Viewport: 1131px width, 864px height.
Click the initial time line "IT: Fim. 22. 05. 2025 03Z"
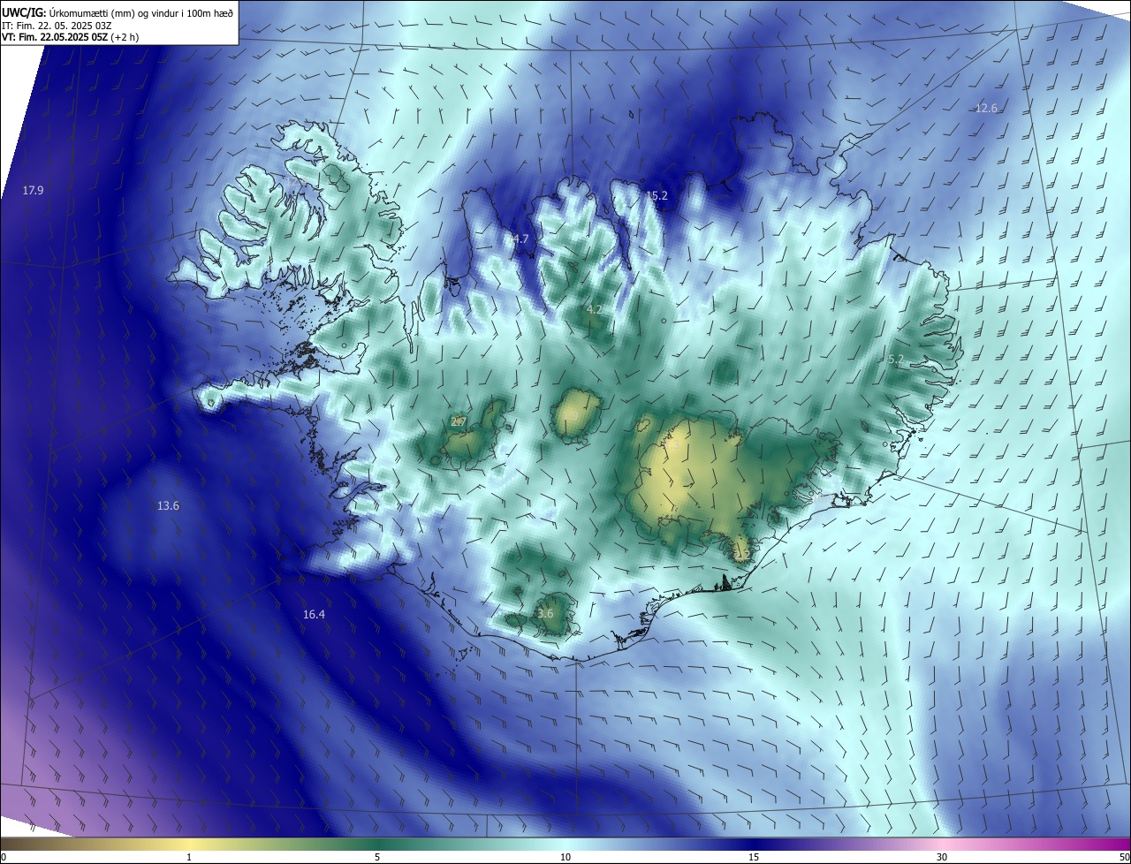tap(57, 26)
